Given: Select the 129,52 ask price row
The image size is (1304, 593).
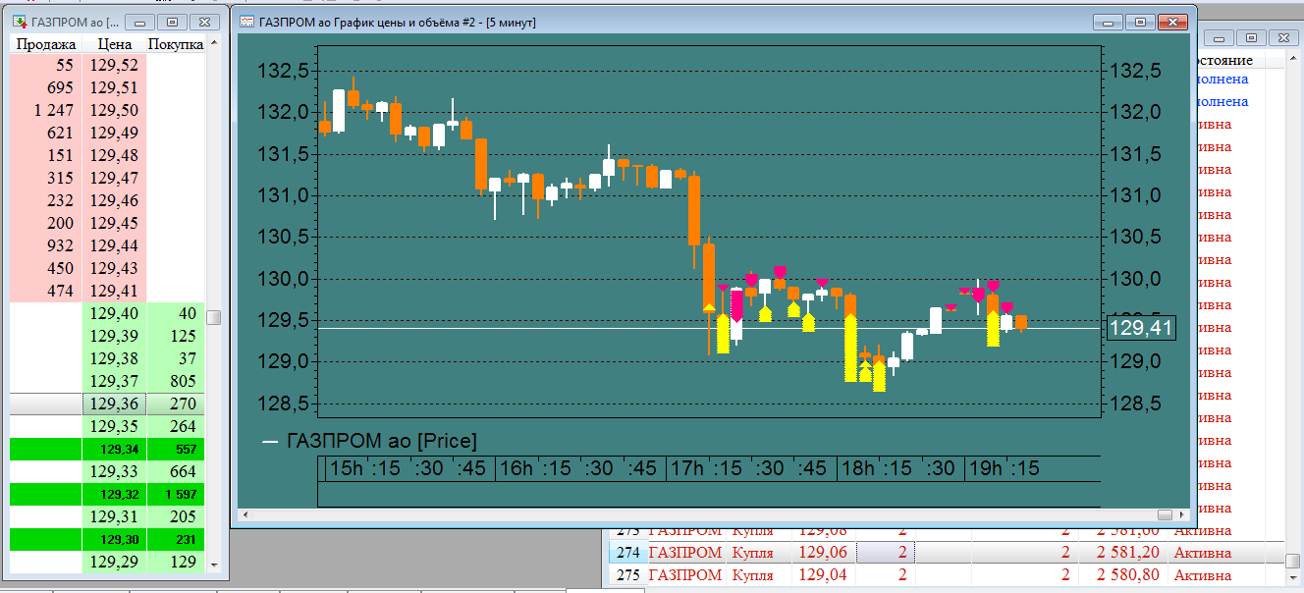Looking at the screenshot, I should tap(107, 65).
